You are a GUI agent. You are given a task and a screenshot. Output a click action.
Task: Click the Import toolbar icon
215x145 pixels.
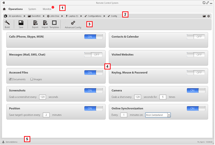(x=45, y=23)
